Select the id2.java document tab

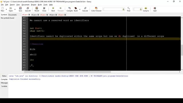[x=34, y=15]
